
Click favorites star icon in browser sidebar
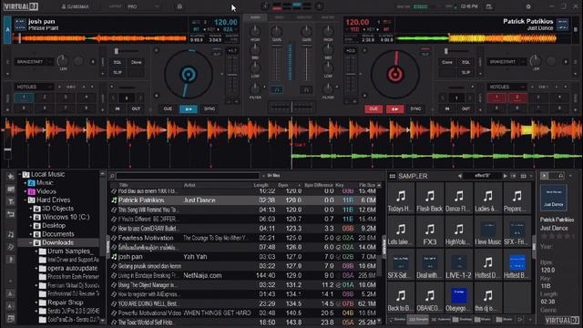pyautogui.click(x=11, y=177)
